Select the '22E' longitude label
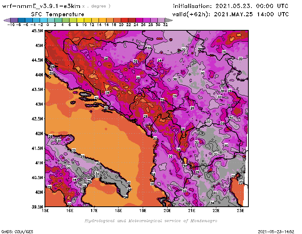This screenshot has width=302, height=234. (x=216, y=211)
